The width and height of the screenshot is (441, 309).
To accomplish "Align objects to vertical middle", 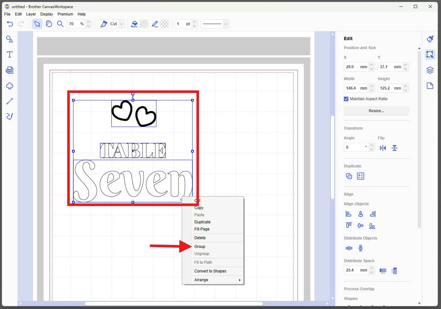I will tap(361, 226).
